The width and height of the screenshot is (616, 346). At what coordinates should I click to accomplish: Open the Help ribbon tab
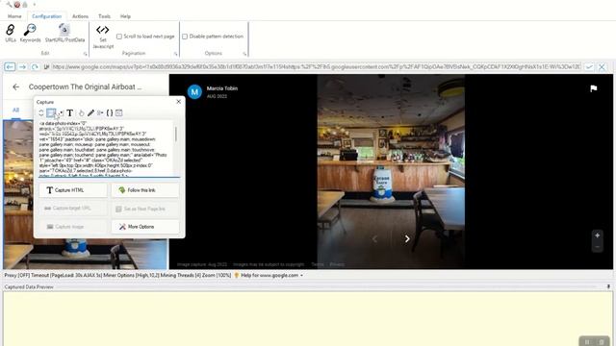125,16
